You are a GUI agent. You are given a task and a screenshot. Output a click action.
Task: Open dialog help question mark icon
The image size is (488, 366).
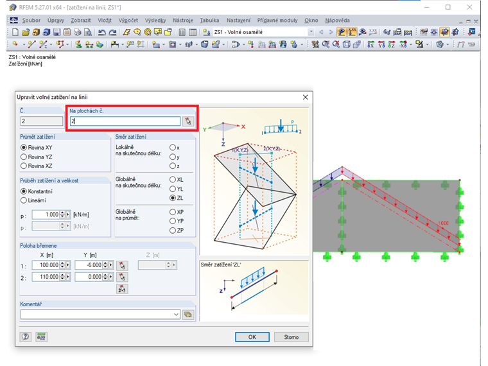point(26,336)
